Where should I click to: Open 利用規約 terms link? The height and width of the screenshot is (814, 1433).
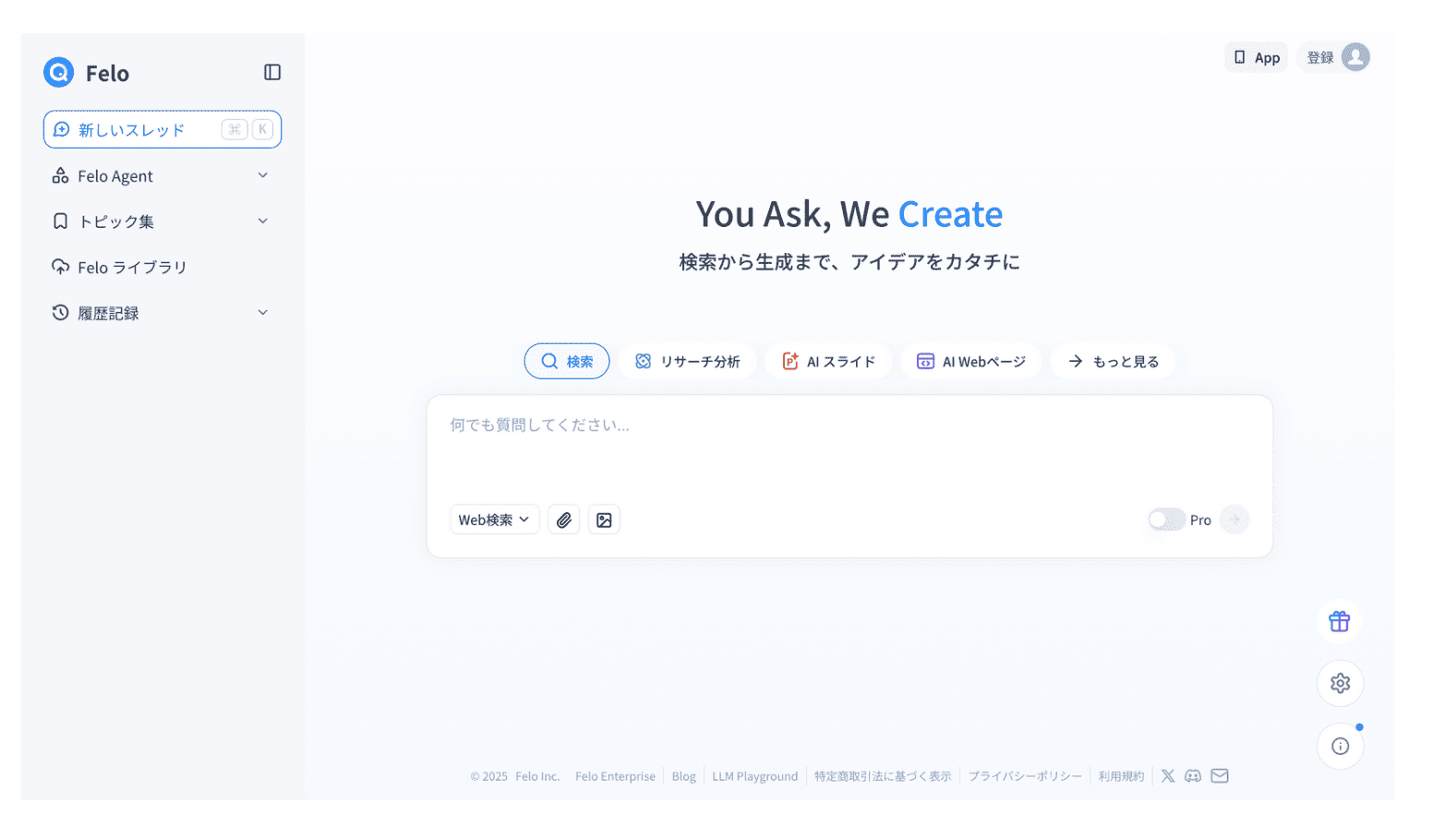[1121, 776]
